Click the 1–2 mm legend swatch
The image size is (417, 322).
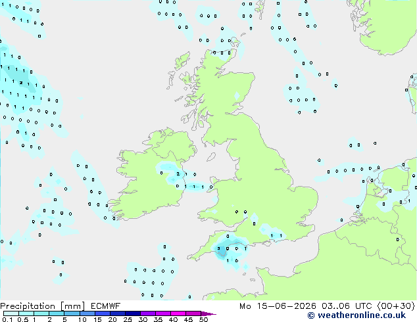coord(41,313)
